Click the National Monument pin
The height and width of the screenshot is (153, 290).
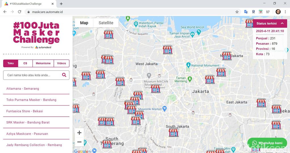[x=188, y=65]
